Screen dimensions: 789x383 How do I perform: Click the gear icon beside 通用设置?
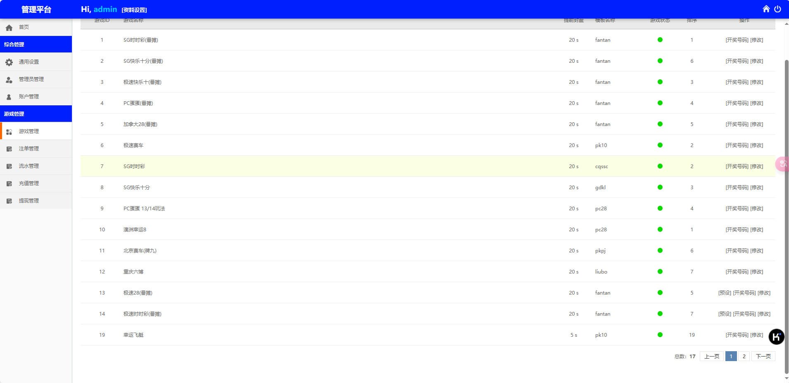(9, 62)
